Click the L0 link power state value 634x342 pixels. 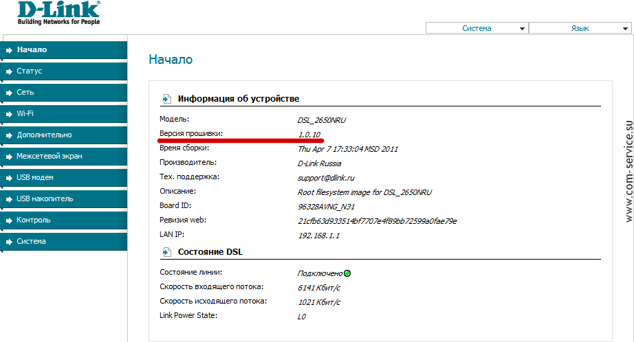click(x=302, y=317)
